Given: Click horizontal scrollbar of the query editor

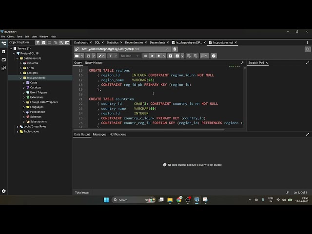Looking at the screenshot, I should [x=149, y=130].
